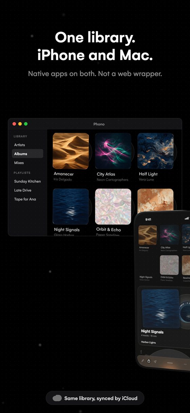
Task: Tap the small Night Signals label on iPhone grid
Action: point(146,277)
